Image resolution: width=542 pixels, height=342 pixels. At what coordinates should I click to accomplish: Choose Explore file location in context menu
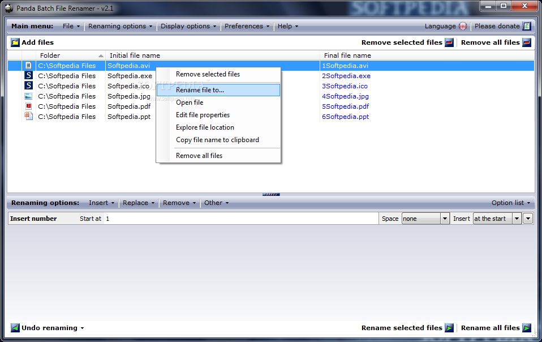coord(218,127)
